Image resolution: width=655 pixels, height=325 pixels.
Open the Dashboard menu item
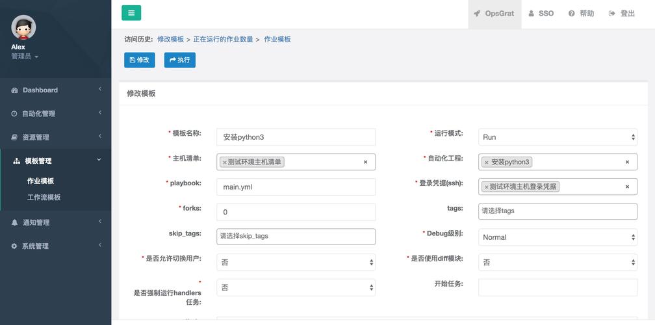click(x=56, y=90)
